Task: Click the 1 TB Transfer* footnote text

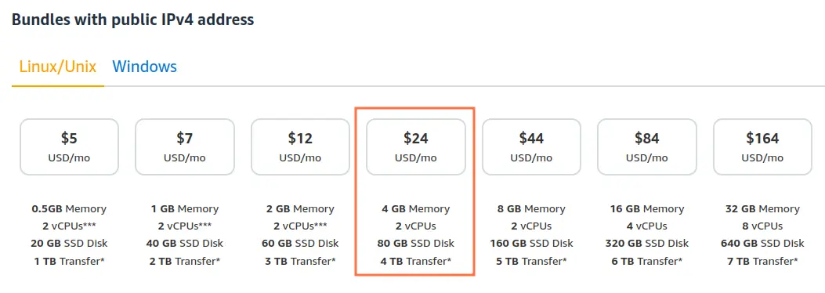Action: click(x=69, y=261)
